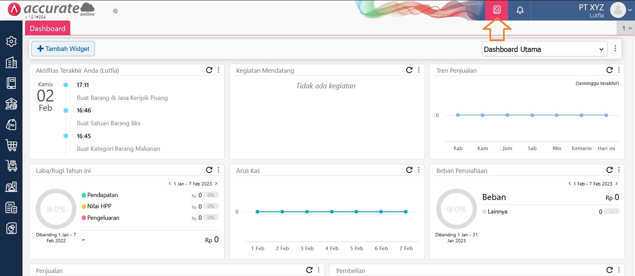Open the purchasing shopping cart icon
The height and width of the screenshot is (276, 635).
[11, 145]
